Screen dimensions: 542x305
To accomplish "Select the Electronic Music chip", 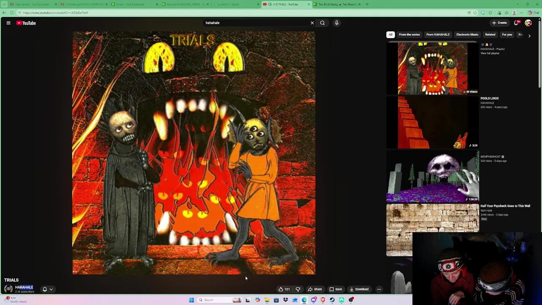I will (467, 35).
